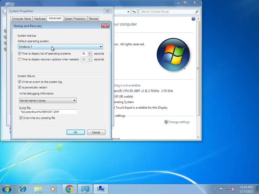Click in the Dump file path field

pyautogui.click(x=48, y=112)
